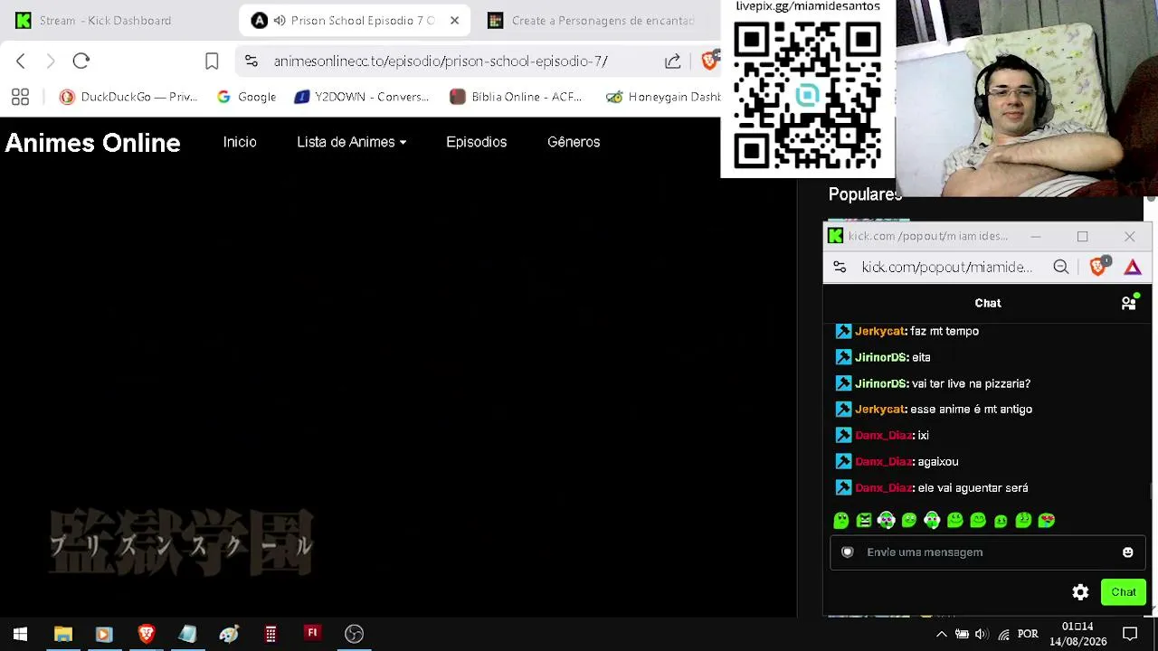The height and width of the screenshot is (651, 1158).
Task: Click Jerkycat in 'esse anime é mt antigo' message
Action: tap(879, 409)
